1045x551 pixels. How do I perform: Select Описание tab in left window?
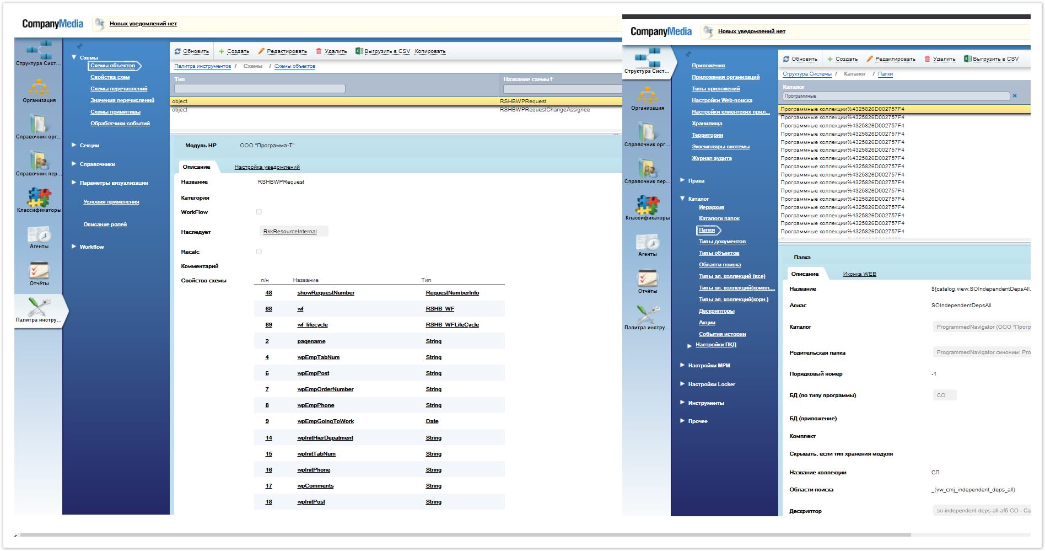196,167
